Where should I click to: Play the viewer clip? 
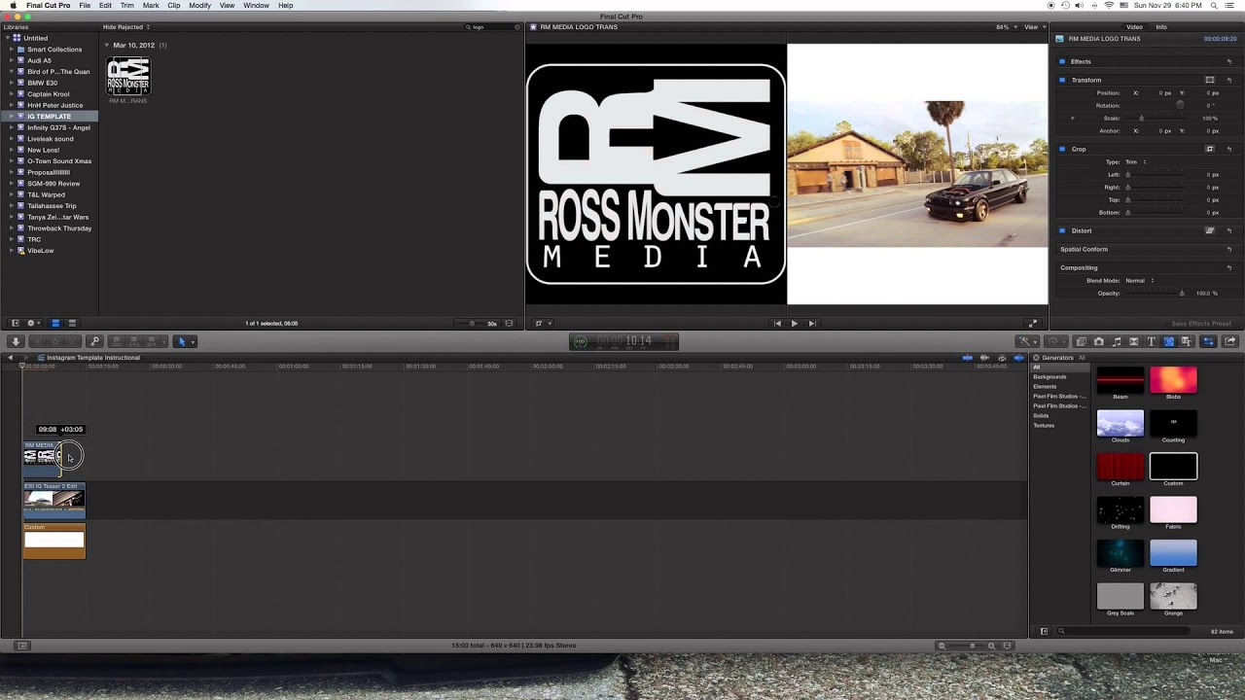coord(795,324)
